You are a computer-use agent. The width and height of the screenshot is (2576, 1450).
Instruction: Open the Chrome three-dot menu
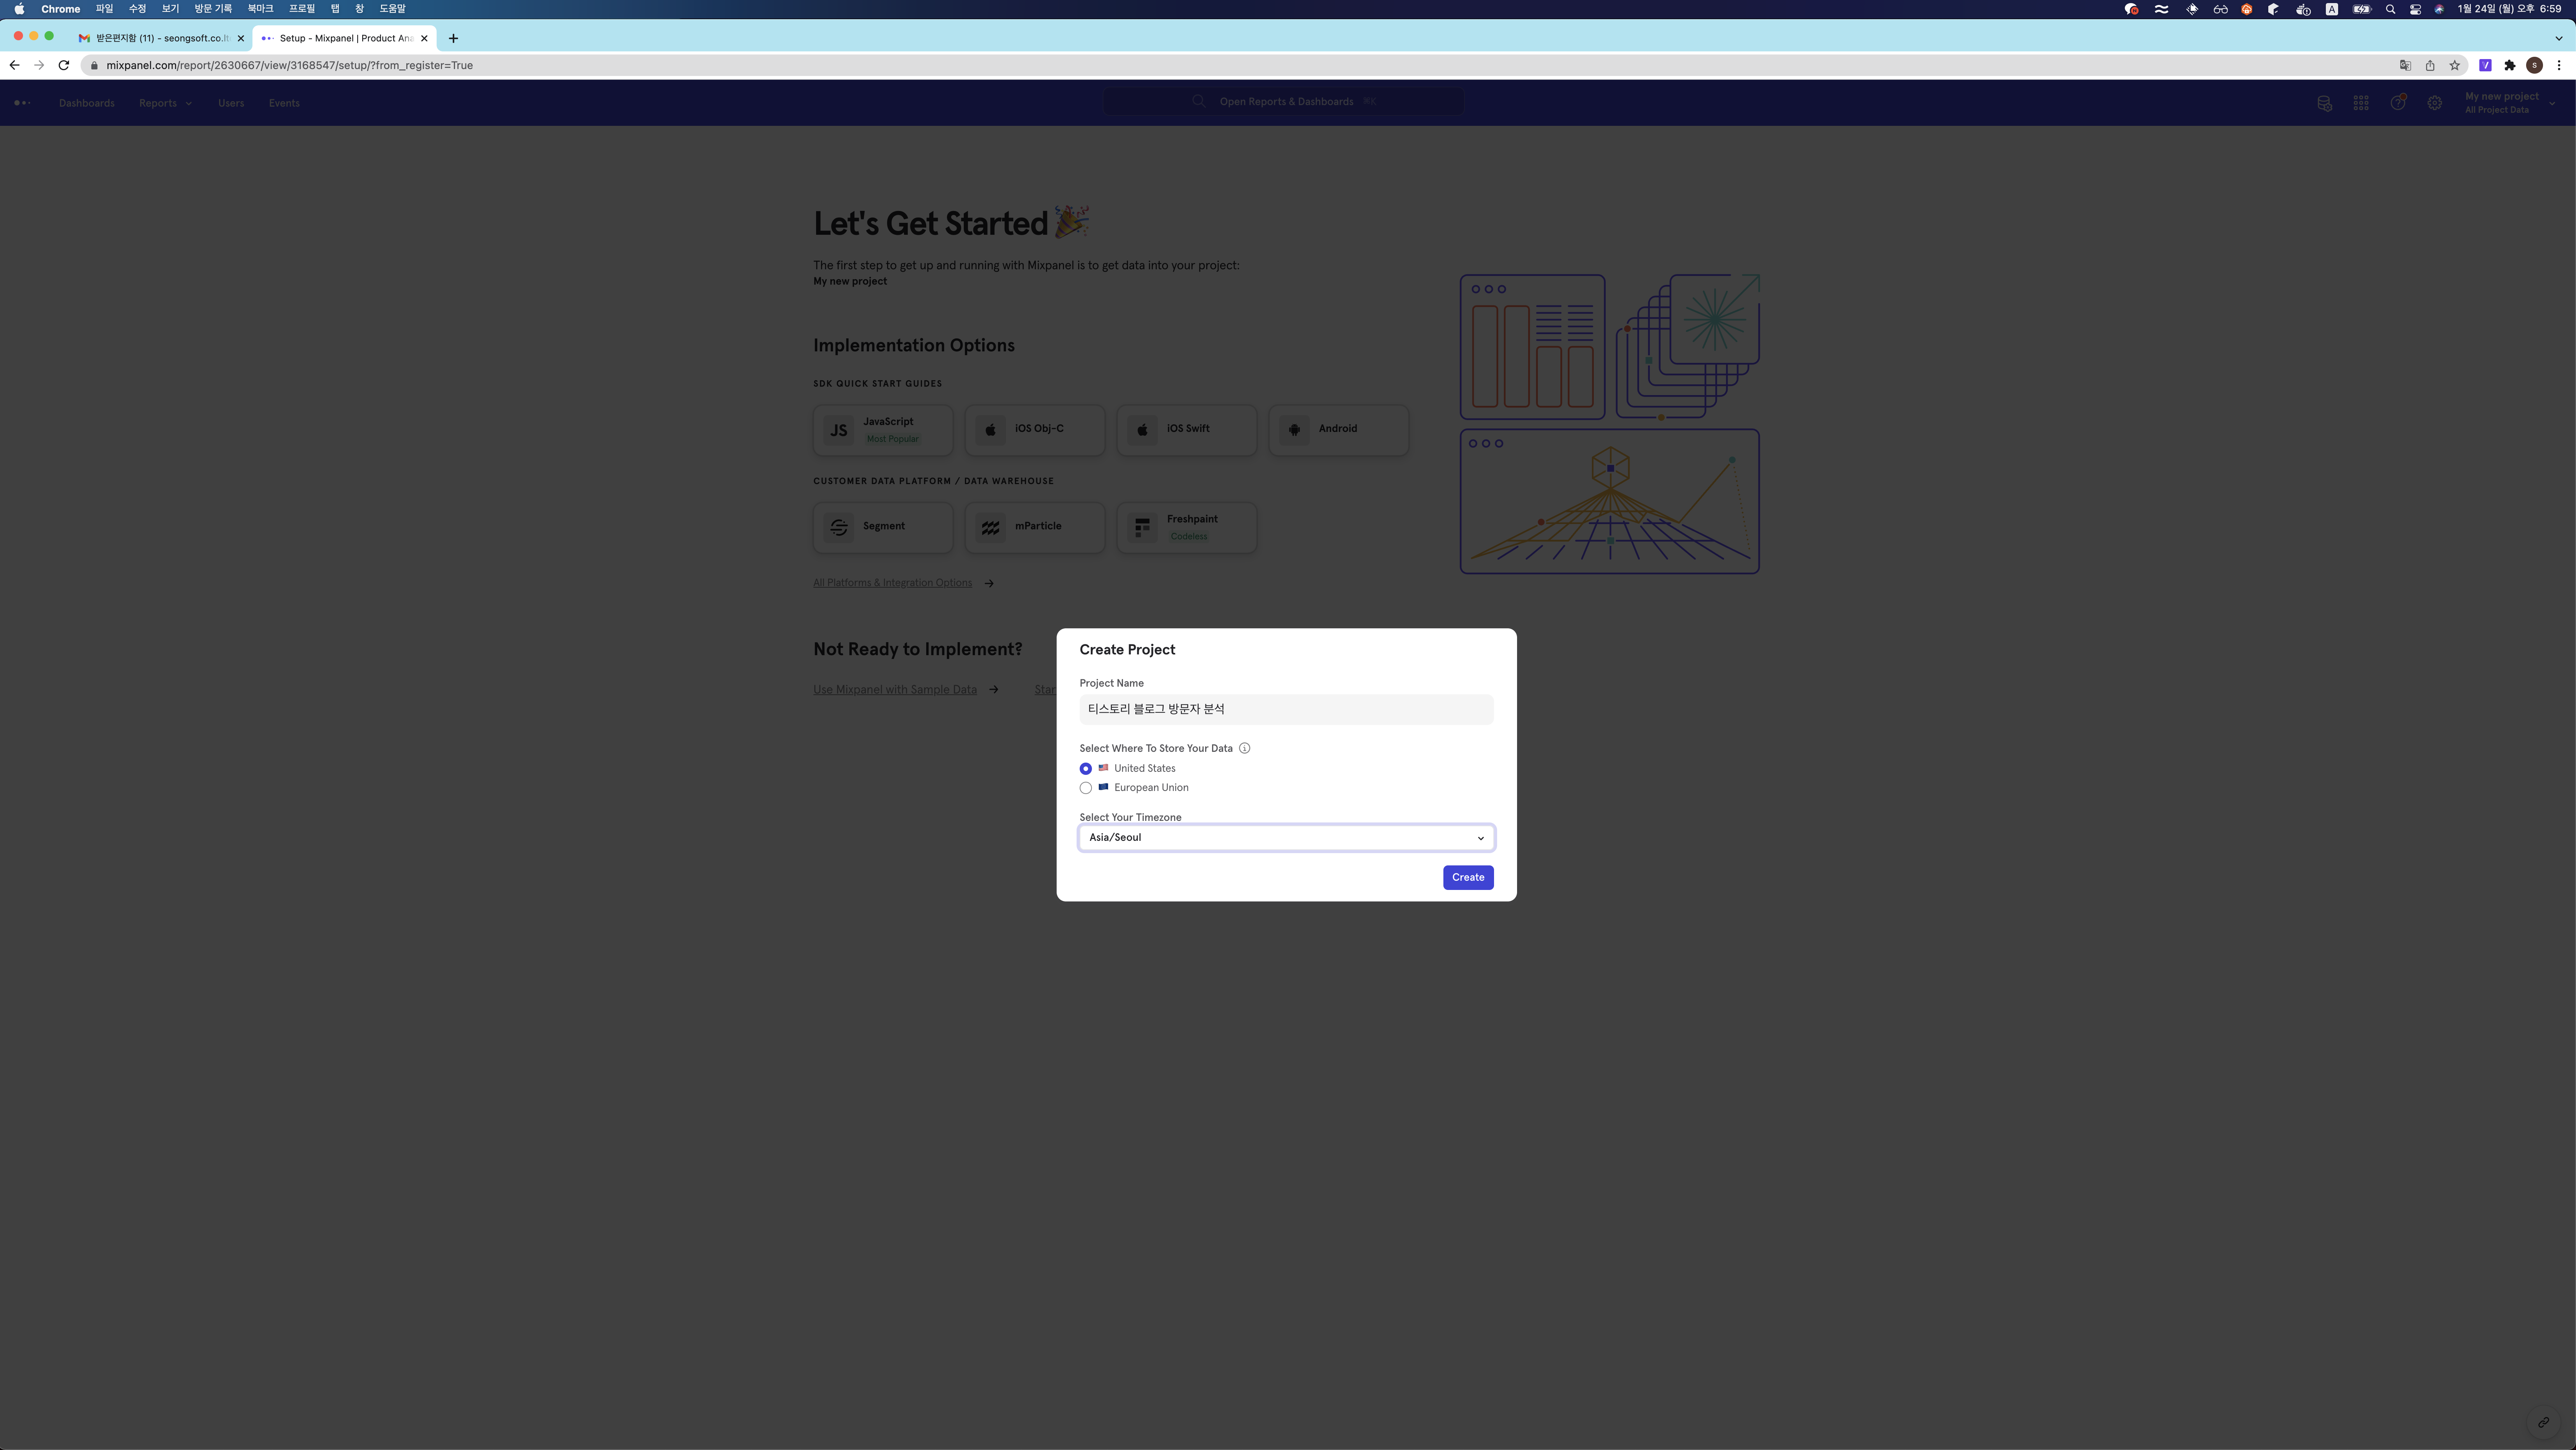tap(2559, 65)
